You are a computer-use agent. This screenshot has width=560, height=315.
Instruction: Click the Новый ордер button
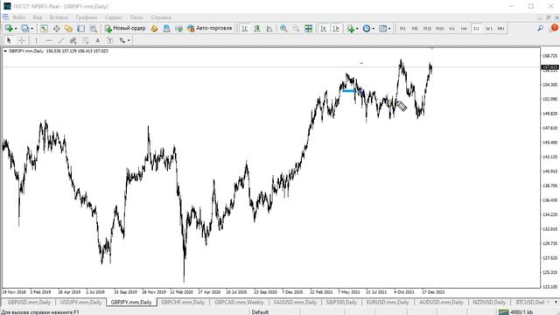click(x=125, y=29)
